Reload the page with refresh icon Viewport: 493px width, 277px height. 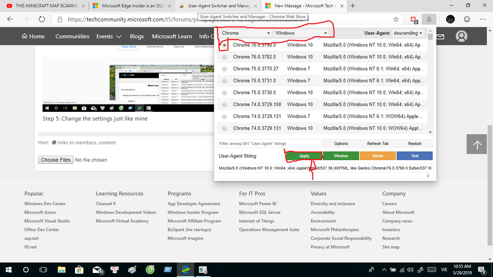(x=41, y=19)
